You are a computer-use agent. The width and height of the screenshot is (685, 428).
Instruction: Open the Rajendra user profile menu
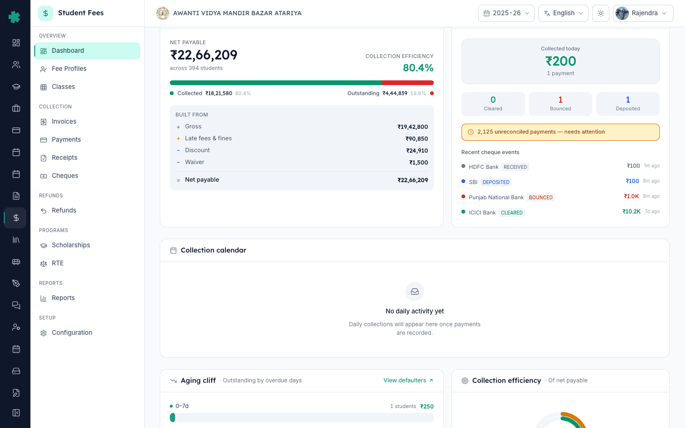point(643,13)
